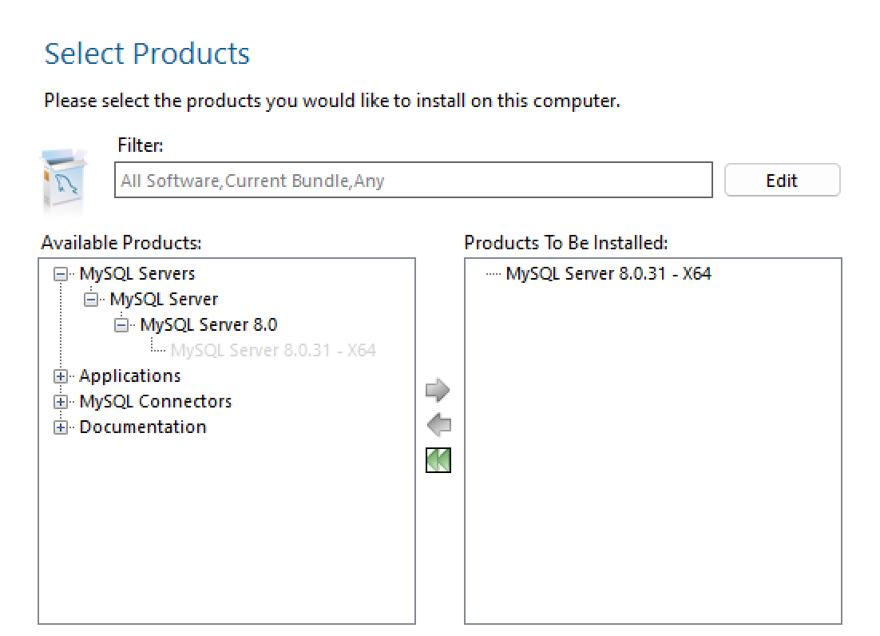
Task: Click the Products To Be Installed label
Action: (x=566, y=243)
